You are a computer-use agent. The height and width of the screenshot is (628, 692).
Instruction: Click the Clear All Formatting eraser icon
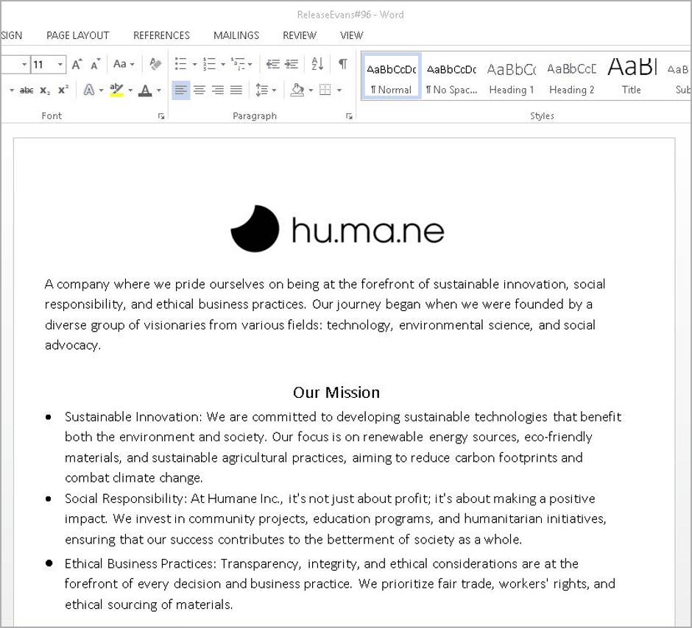155,65
